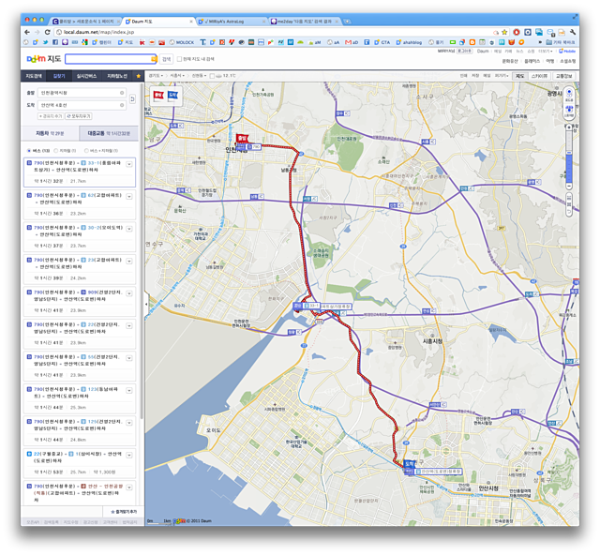Switch to MIRiyA's AstraLog browser tab

pos(232,22)
